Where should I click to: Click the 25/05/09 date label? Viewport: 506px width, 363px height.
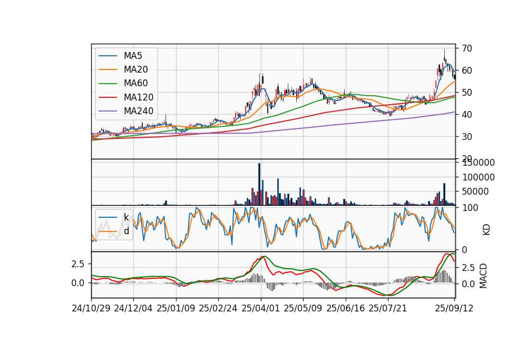coord(303,309)
